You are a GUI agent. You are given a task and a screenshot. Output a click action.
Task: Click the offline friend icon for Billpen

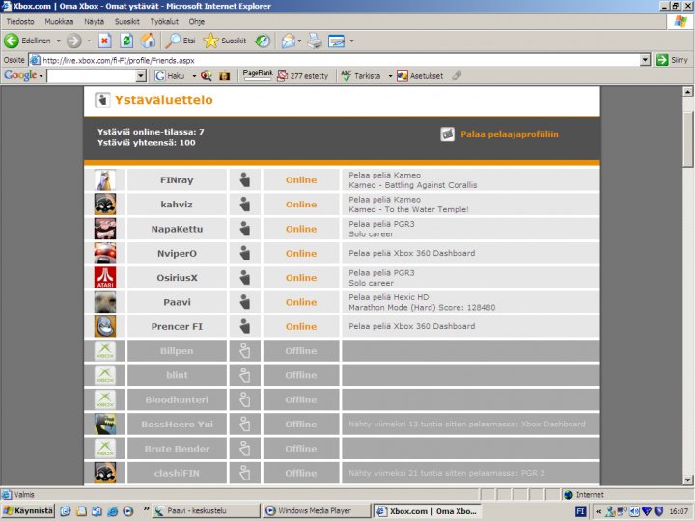(x=244, y=351)
